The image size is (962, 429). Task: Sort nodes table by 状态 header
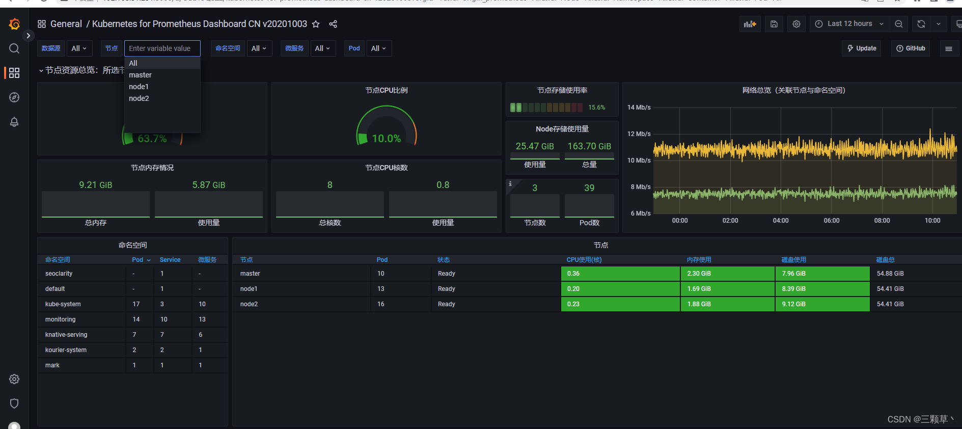click(x=444, y=260)
